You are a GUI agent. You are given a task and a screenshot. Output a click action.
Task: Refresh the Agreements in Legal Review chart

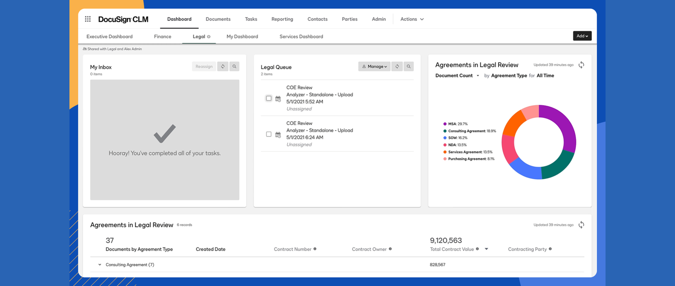pyautogui.click(x=581, y=65)
